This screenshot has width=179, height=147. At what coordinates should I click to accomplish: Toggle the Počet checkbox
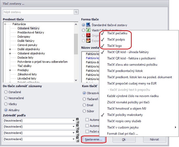[x=87, y=131]
